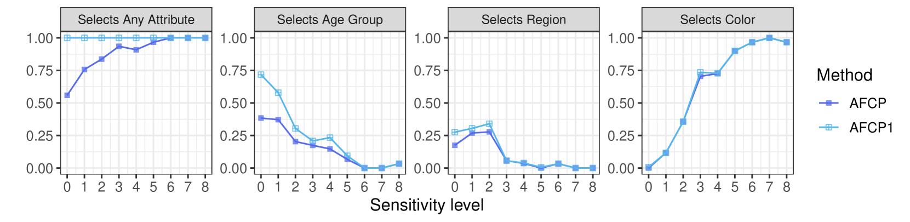Click AFCP1 point at sensitivity 2 in Region panel

pyautogui.click(x=489, y=124)
